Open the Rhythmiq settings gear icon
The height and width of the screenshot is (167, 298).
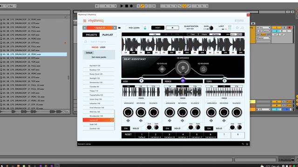point(237,28)
